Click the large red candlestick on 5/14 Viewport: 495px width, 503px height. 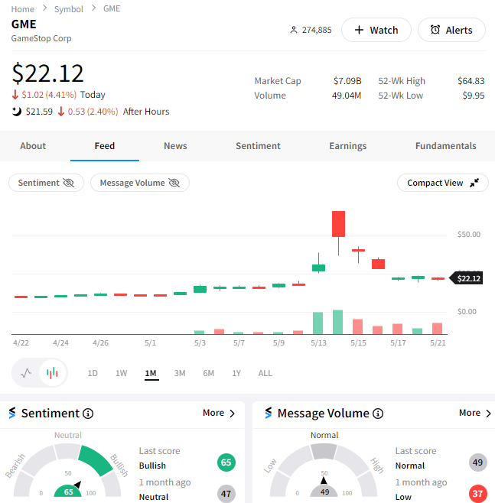[338, 224]
